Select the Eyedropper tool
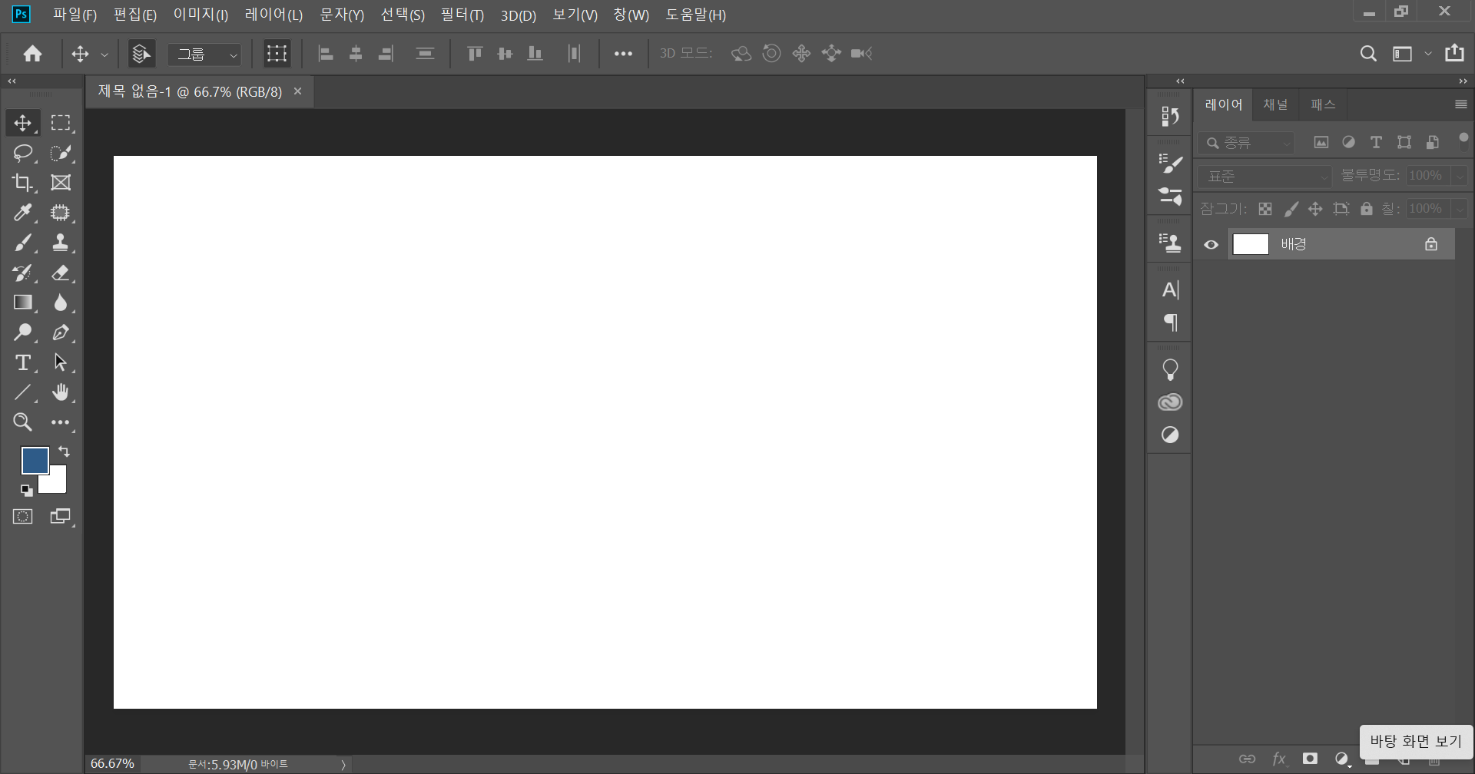 22,213
